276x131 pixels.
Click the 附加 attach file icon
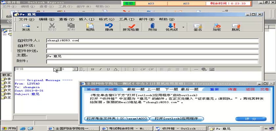[152, 27]
